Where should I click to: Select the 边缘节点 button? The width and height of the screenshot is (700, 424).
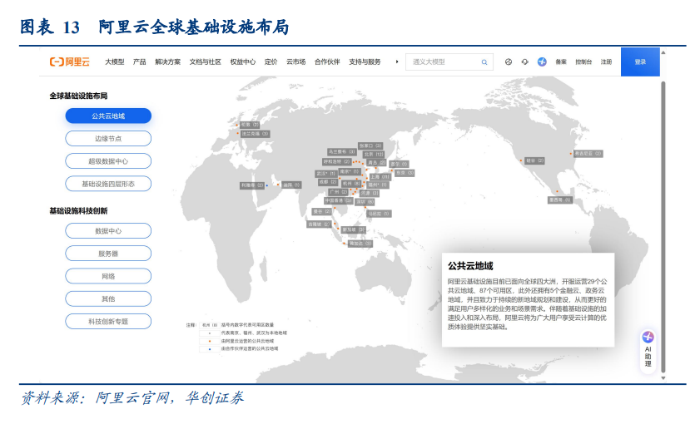click(x=108, y=139)
